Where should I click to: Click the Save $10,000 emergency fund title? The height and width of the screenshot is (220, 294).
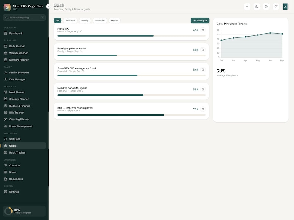(77, 68)
